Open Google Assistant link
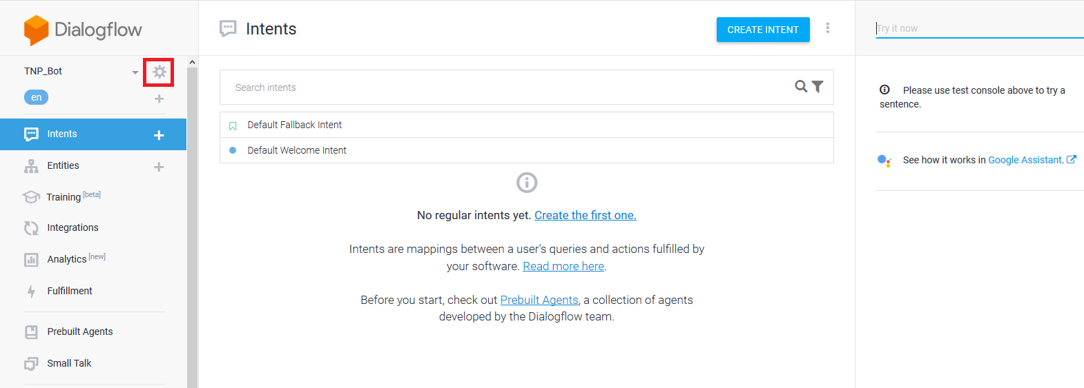1084x388 pixels. (x=1025, y=160)
